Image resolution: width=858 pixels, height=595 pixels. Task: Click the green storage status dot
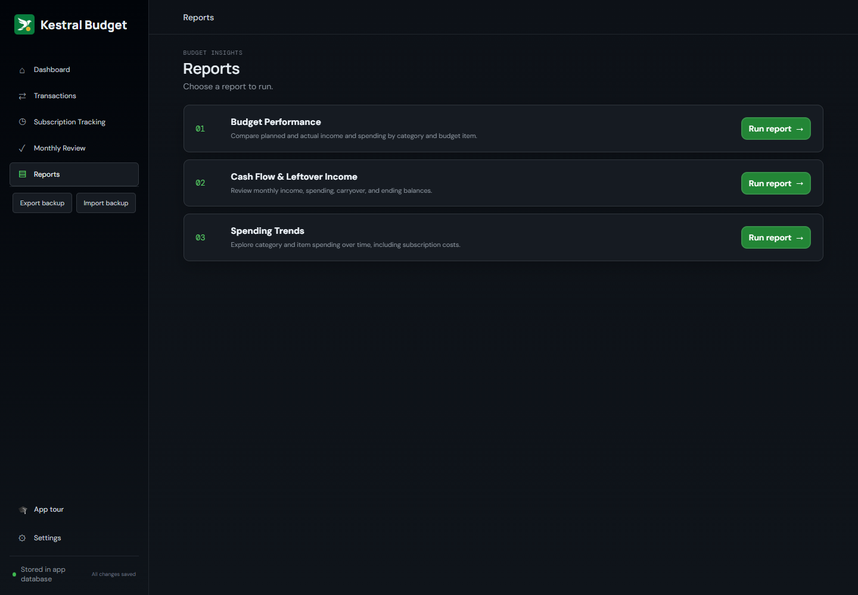14,574
